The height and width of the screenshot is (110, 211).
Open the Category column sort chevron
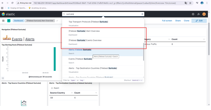point(169,39)
